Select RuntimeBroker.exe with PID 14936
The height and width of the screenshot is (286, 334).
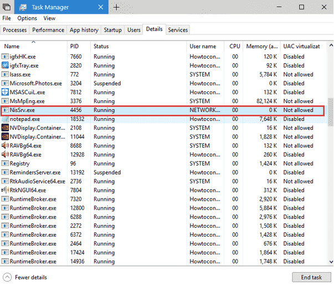click(x=163, y=261)
